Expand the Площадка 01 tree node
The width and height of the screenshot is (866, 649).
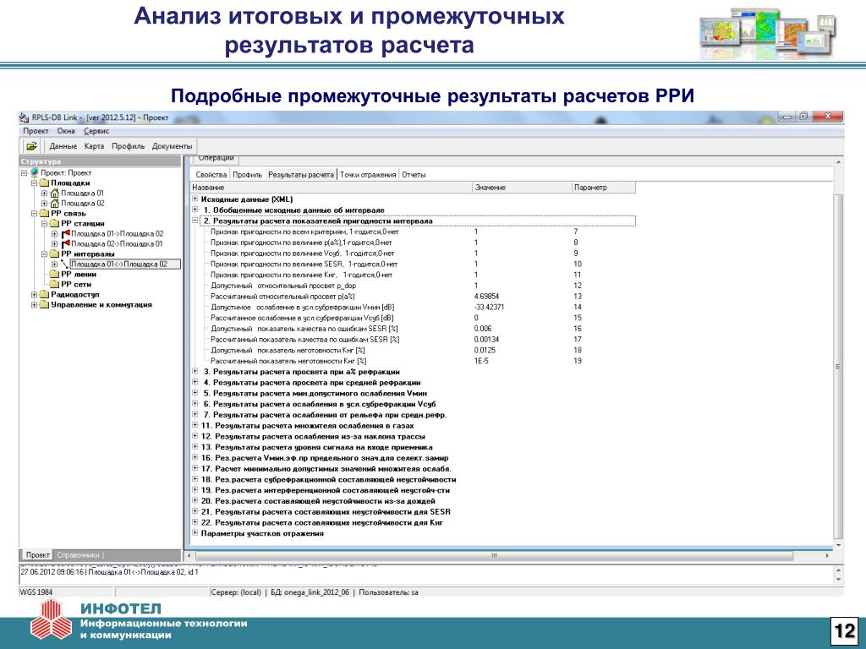click(44, 194)
